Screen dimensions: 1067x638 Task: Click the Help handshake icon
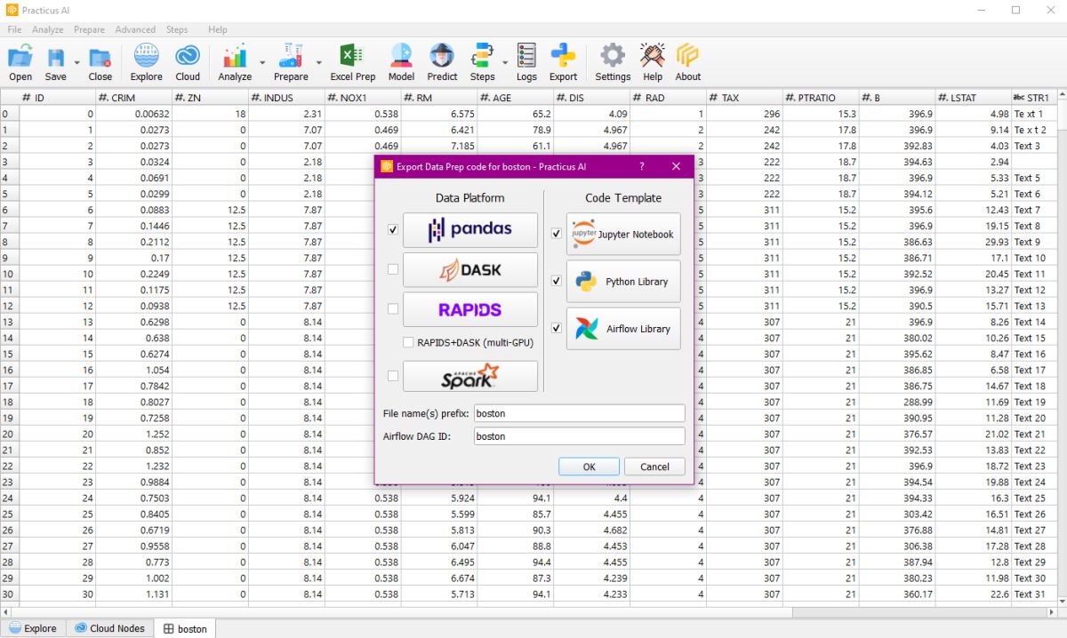pos(653,62)
